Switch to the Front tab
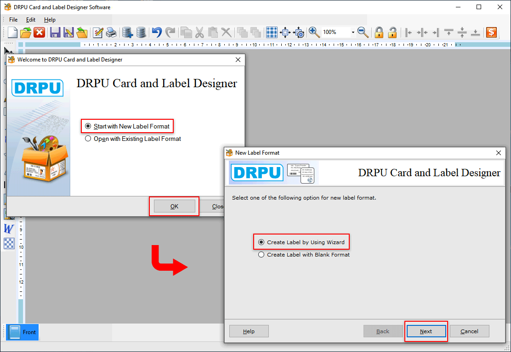 coord(23,332)
